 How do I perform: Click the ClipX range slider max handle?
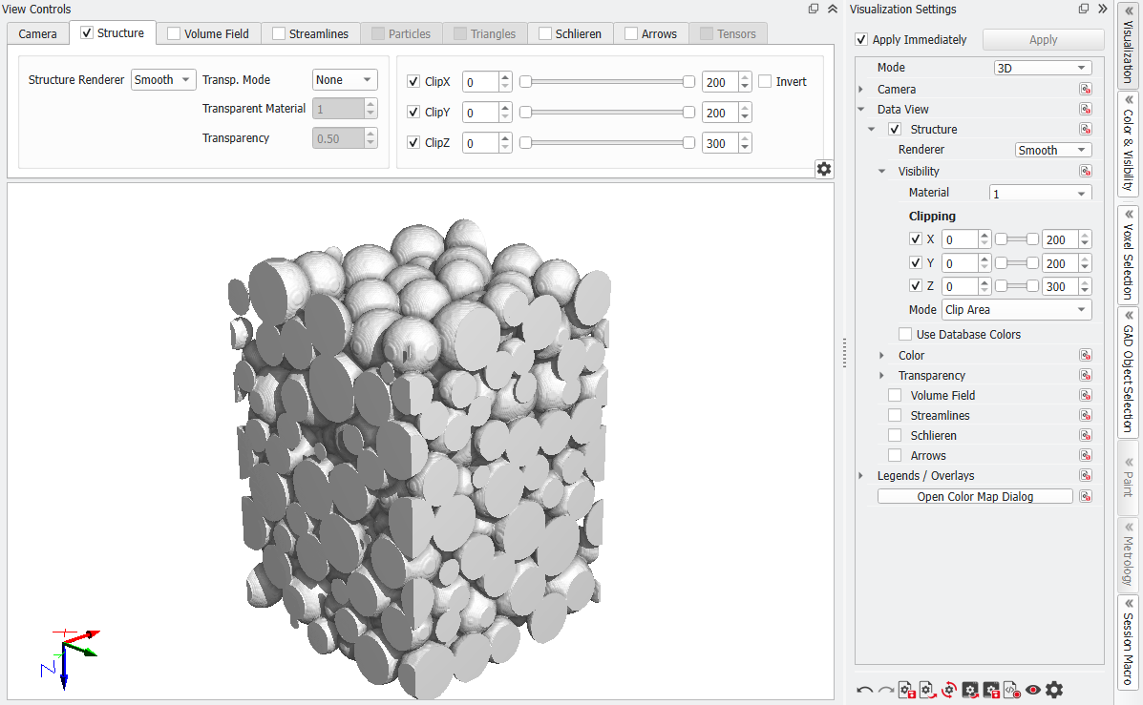coord(688,82)
